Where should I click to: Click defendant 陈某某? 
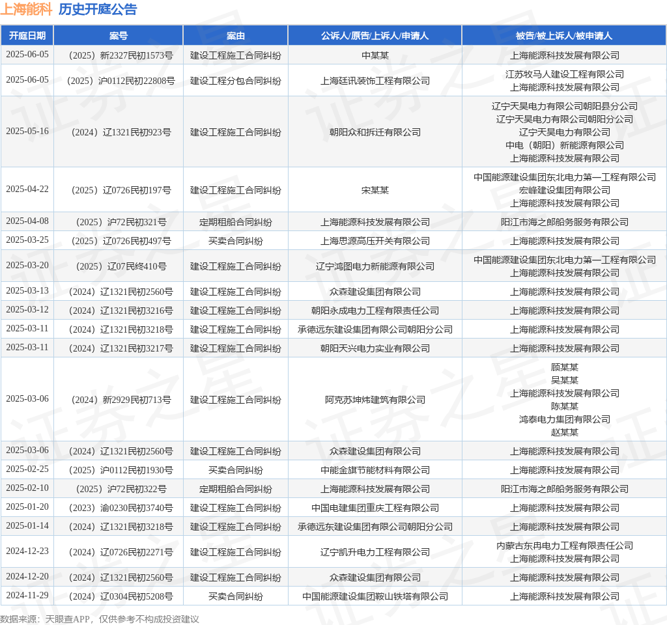coord(565,406)
